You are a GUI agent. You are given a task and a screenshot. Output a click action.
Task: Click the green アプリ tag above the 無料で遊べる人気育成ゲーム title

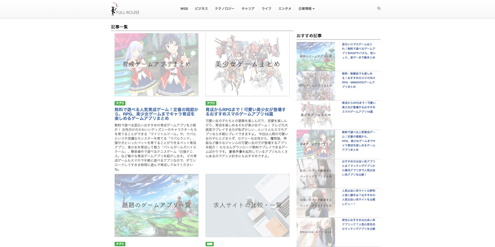tap(120, 103)
